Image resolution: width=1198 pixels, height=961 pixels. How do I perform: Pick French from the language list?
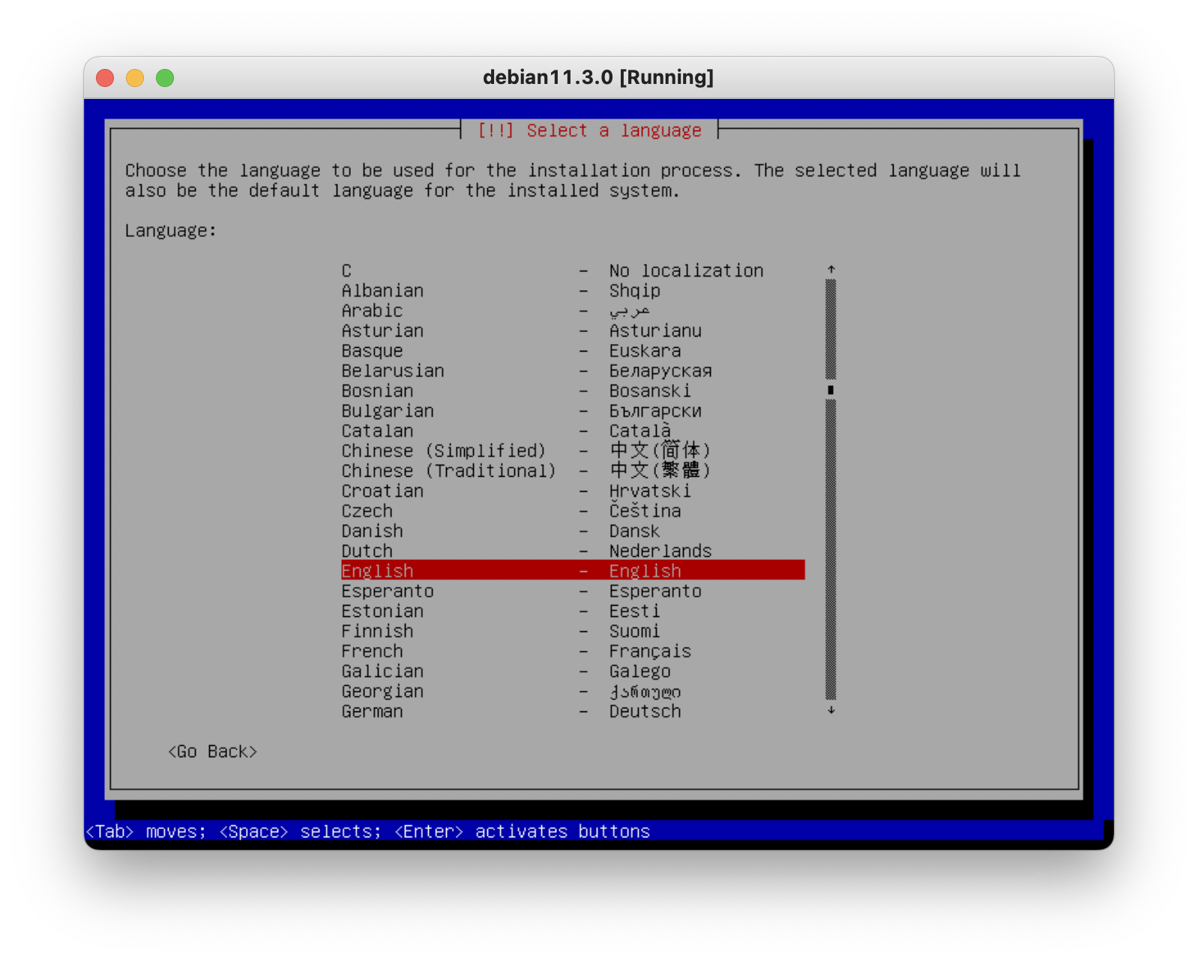coord(372,651)
